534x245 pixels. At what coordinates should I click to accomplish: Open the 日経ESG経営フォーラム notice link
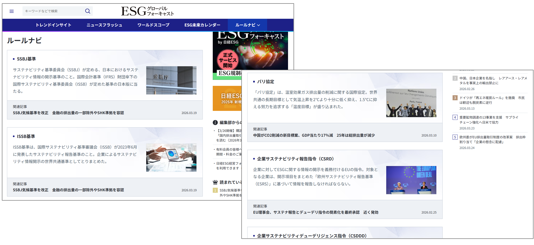click(229, 166)
